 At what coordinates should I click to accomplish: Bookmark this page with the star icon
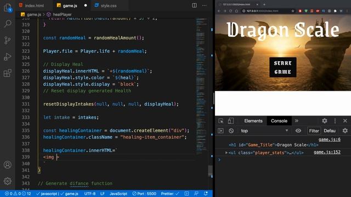[x=292, y=11]
